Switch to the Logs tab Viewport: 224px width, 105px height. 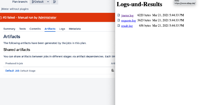coord(62,29)
